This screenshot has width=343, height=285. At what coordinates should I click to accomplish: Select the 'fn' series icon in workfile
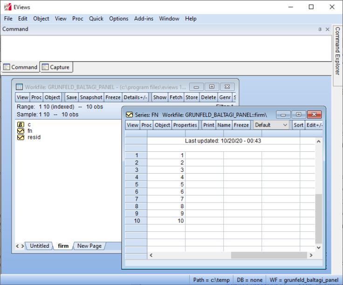pyautogui.click(x=21, y=131)
